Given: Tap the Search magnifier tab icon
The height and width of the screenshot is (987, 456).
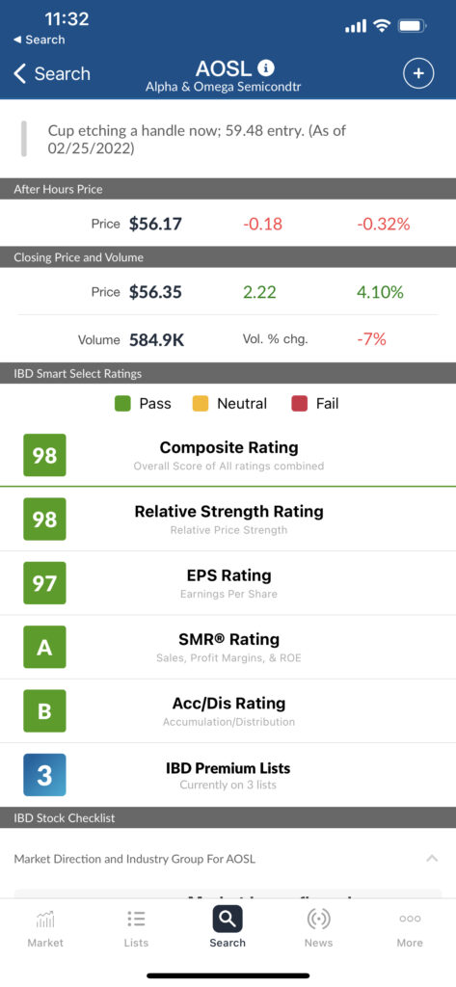Looking at the screenshot, I should point(228,919).
